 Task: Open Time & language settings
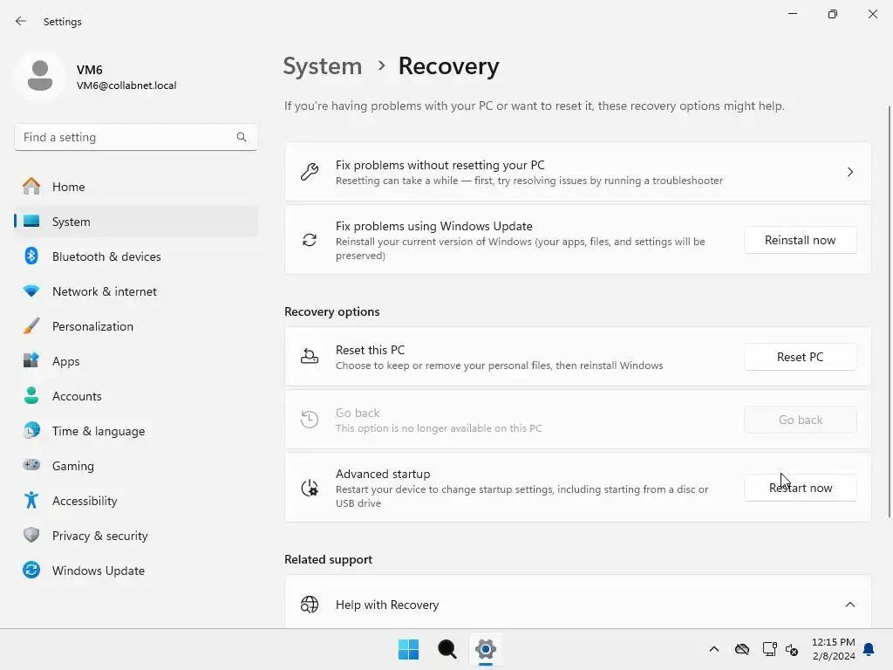coord(136,431)
